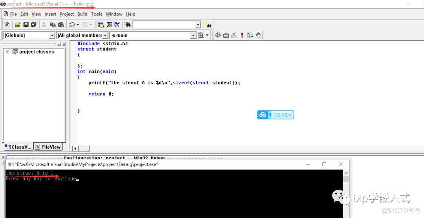The image size is (424, 218).
Task: Save the file with the floppy icon
Action: coord(26,25)
